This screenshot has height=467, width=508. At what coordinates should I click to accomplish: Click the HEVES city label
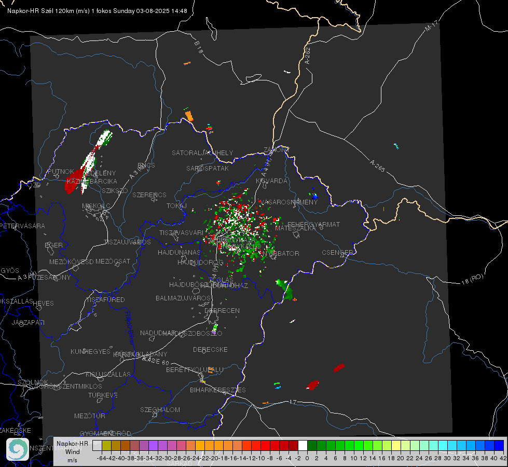(x=44, y=304)
